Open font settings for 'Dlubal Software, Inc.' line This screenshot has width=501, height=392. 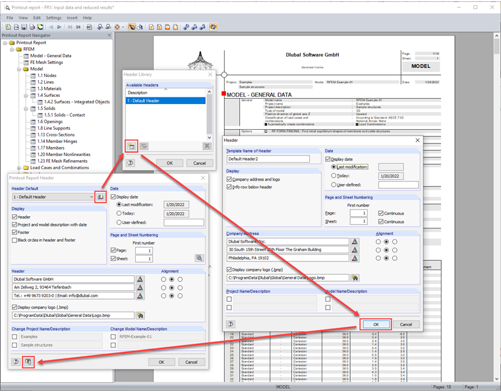(355, 242)
